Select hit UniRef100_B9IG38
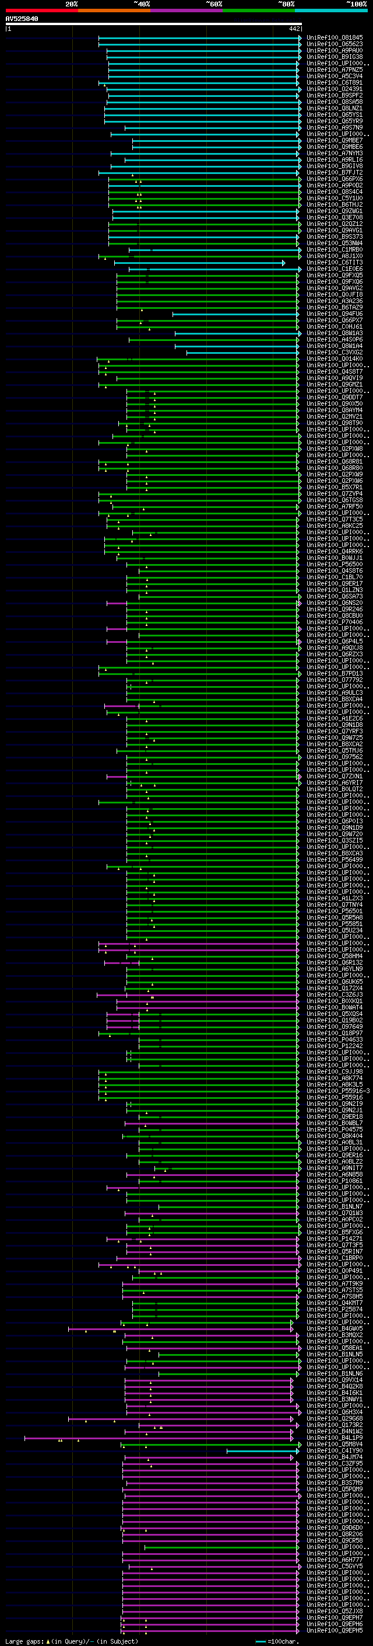The image size is (373, 1646). 335,57
